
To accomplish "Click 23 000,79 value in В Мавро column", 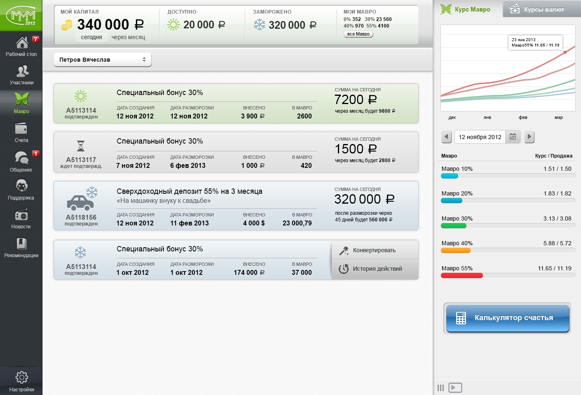I will [297, 223].
